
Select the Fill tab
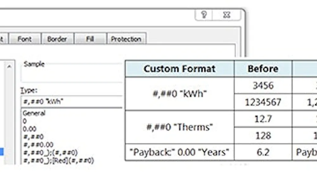tap(90, 39)
